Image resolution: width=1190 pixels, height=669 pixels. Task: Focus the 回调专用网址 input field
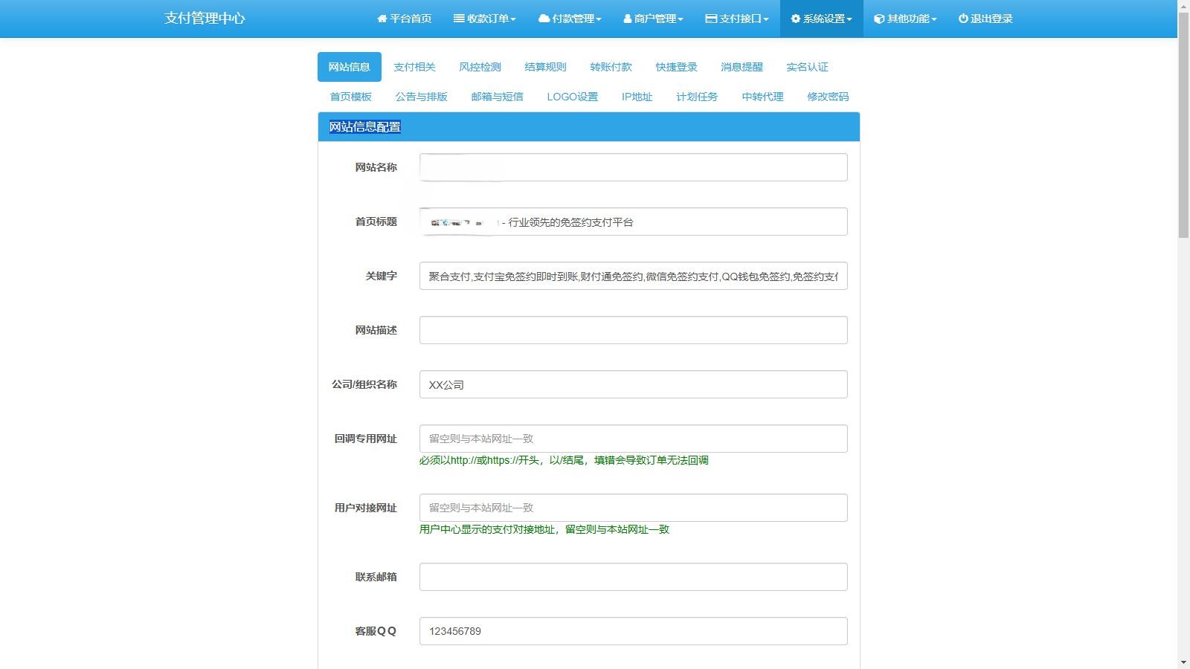[634, 439]
